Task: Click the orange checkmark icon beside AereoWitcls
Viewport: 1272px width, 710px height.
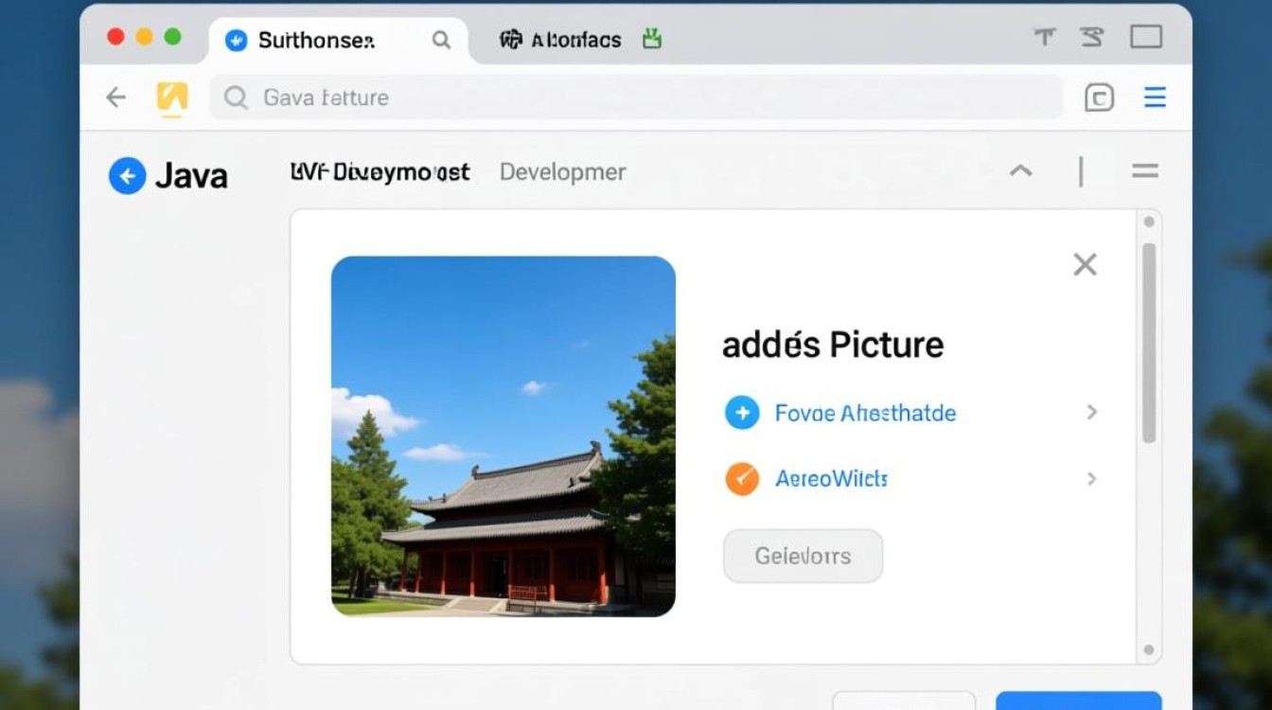Action: [x=743, y=479]
